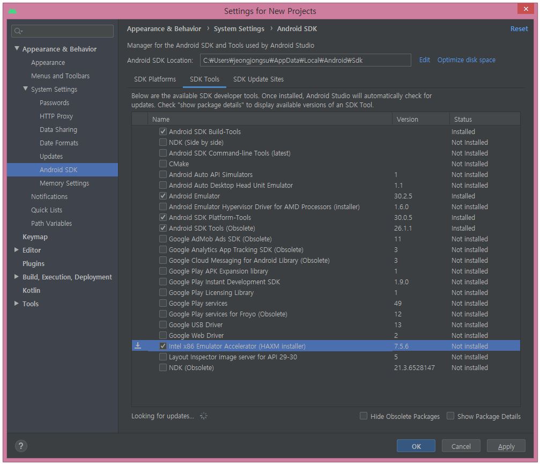540x465 pixels.
Task: Uncheck Android Emulator
Action: pos(163,196)
